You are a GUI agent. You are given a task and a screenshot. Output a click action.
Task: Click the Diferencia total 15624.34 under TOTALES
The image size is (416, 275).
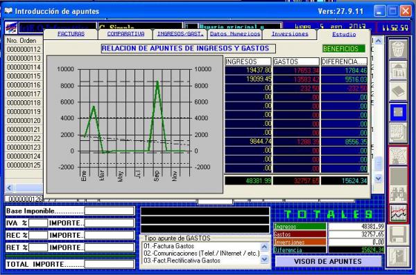(356, 250)
